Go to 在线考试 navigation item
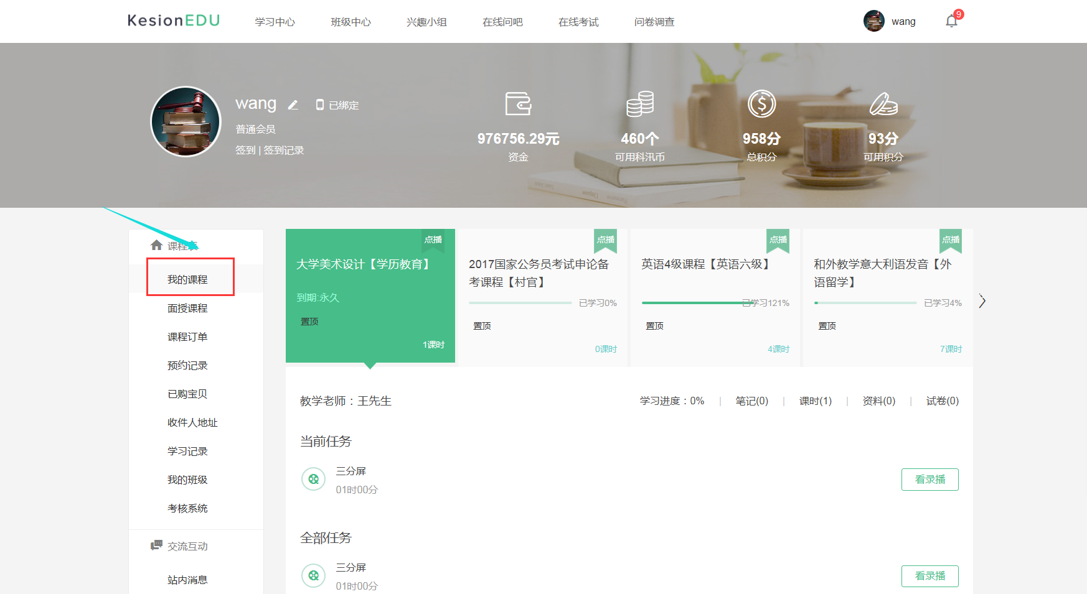 pos(578,22)
